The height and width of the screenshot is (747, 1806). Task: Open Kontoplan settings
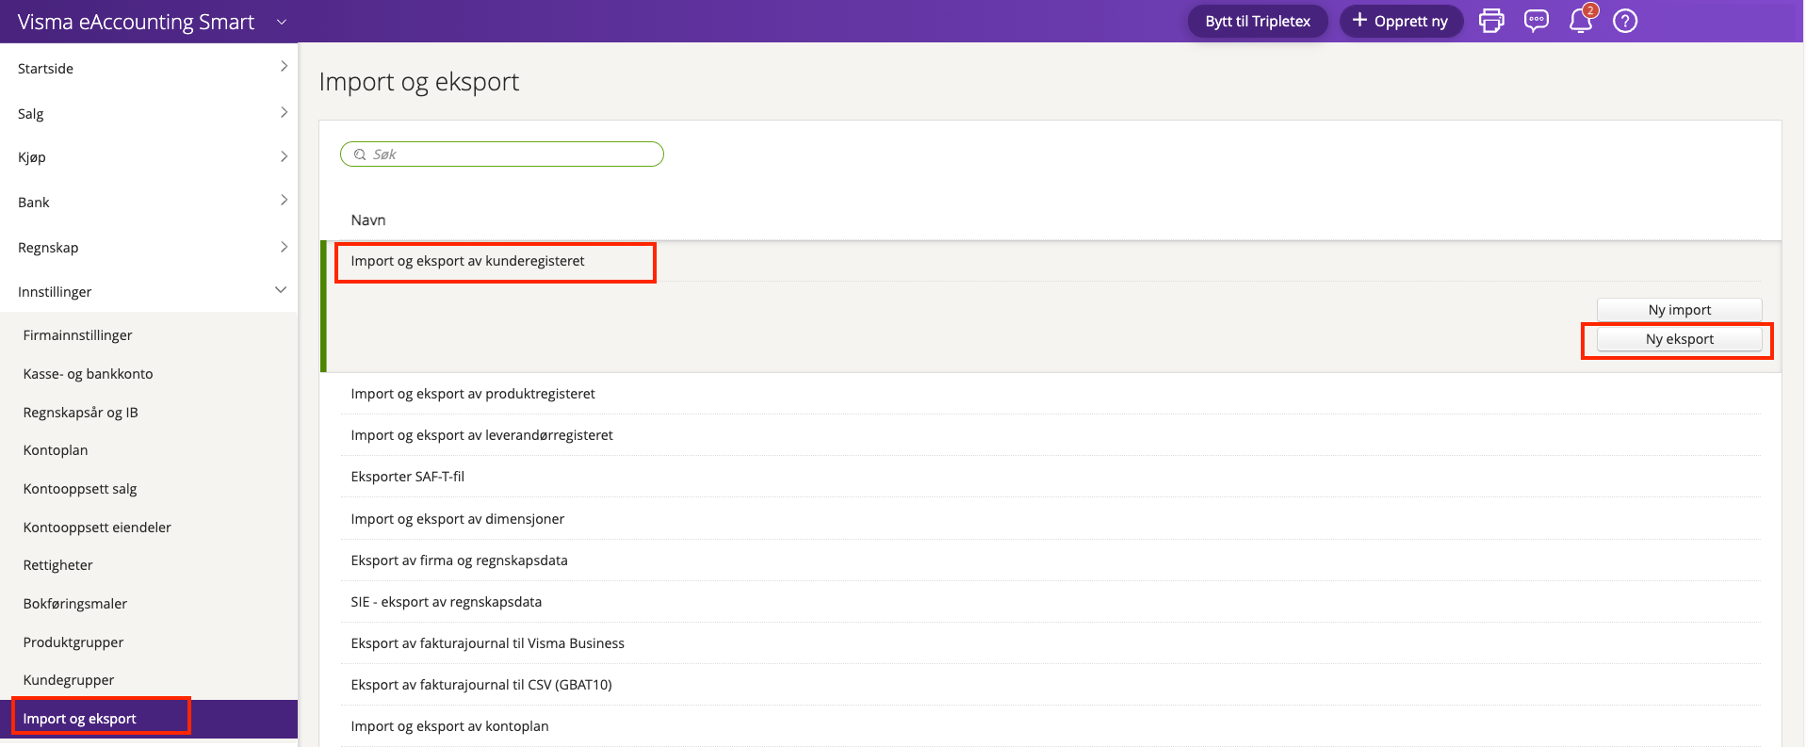(56, 450)
